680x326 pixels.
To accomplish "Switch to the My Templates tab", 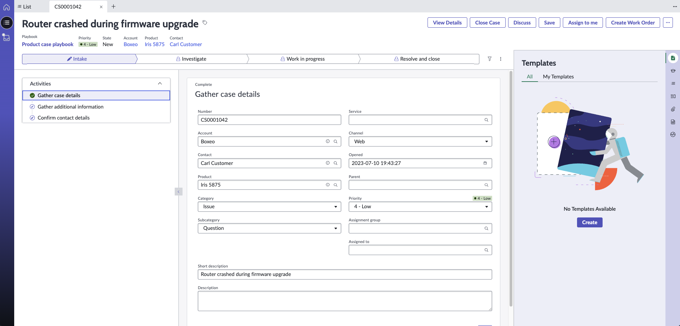I will [x=558, y=76].
